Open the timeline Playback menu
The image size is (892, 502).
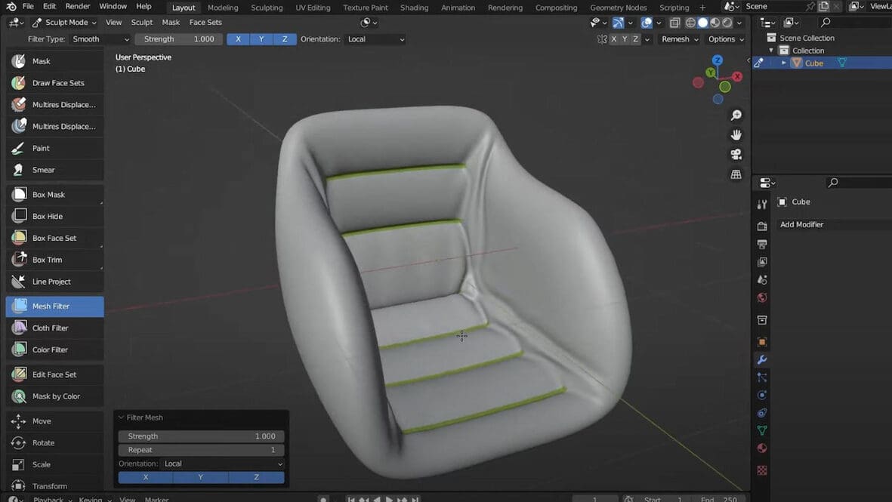tap(52, 499)
